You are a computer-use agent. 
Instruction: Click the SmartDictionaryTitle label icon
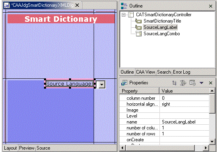pyautogui.click(x=138, y=21)
